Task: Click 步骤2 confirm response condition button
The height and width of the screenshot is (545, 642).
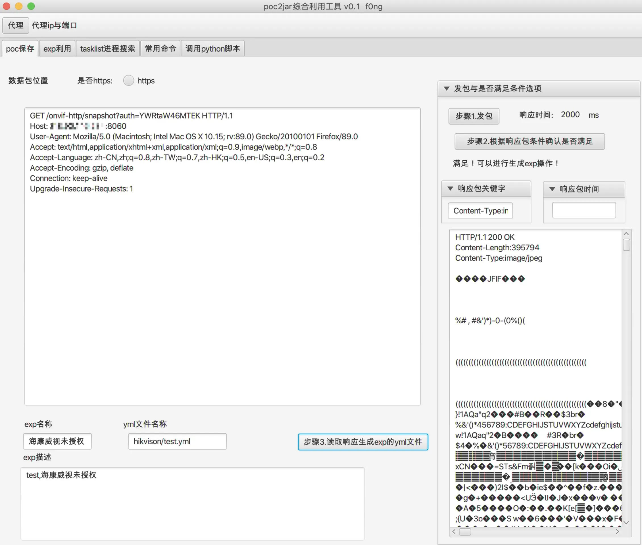Action: 530,142
